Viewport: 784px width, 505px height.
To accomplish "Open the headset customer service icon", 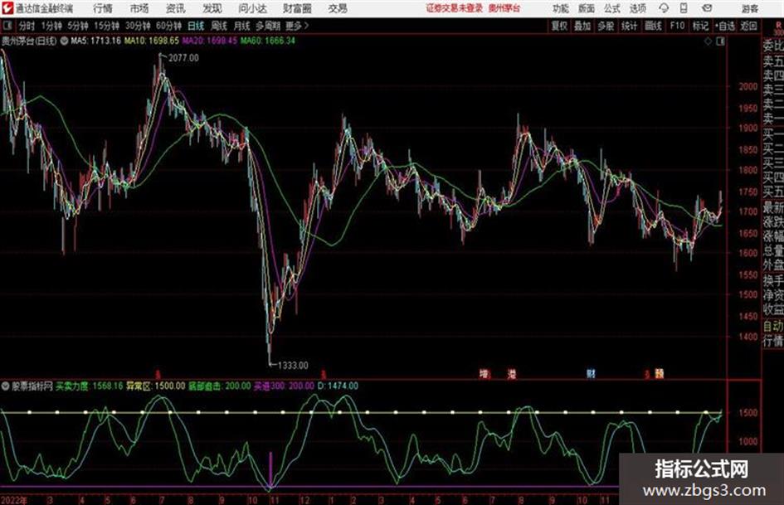I will point(664,8).
